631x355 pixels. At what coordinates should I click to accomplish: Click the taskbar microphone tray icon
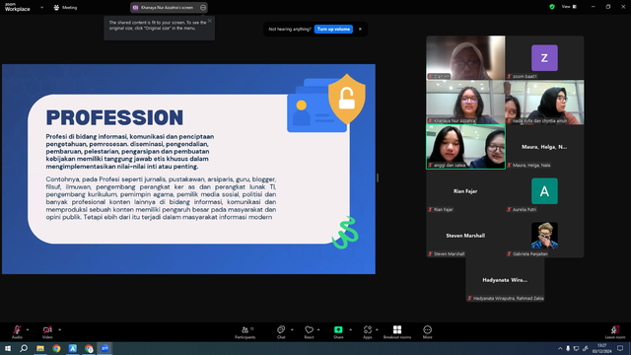point(568,348)
